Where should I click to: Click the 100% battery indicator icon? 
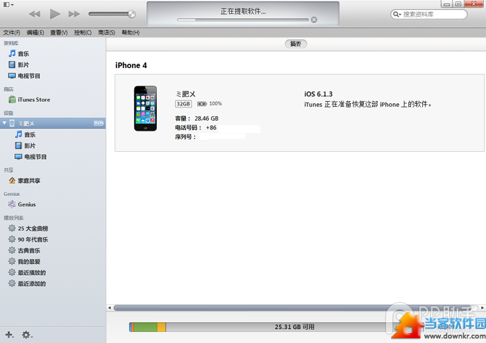[x=202, y=104]
